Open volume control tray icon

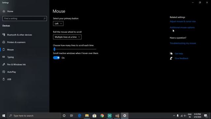coord(185,116)
